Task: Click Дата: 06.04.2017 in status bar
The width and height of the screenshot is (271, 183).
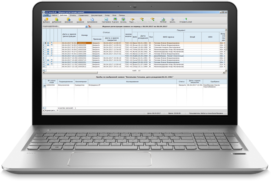Action: pos(154,113)
